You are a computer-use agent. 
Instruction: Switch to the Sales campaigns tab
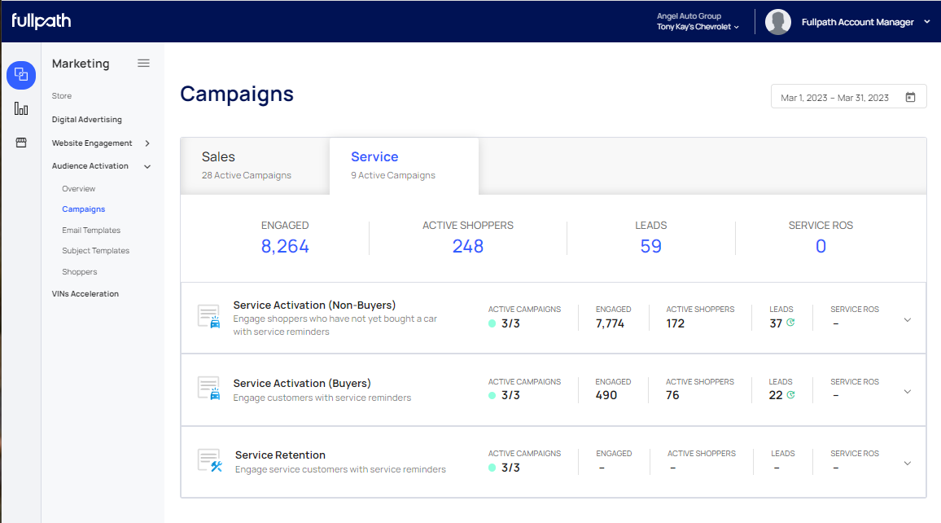pos(247,165)
